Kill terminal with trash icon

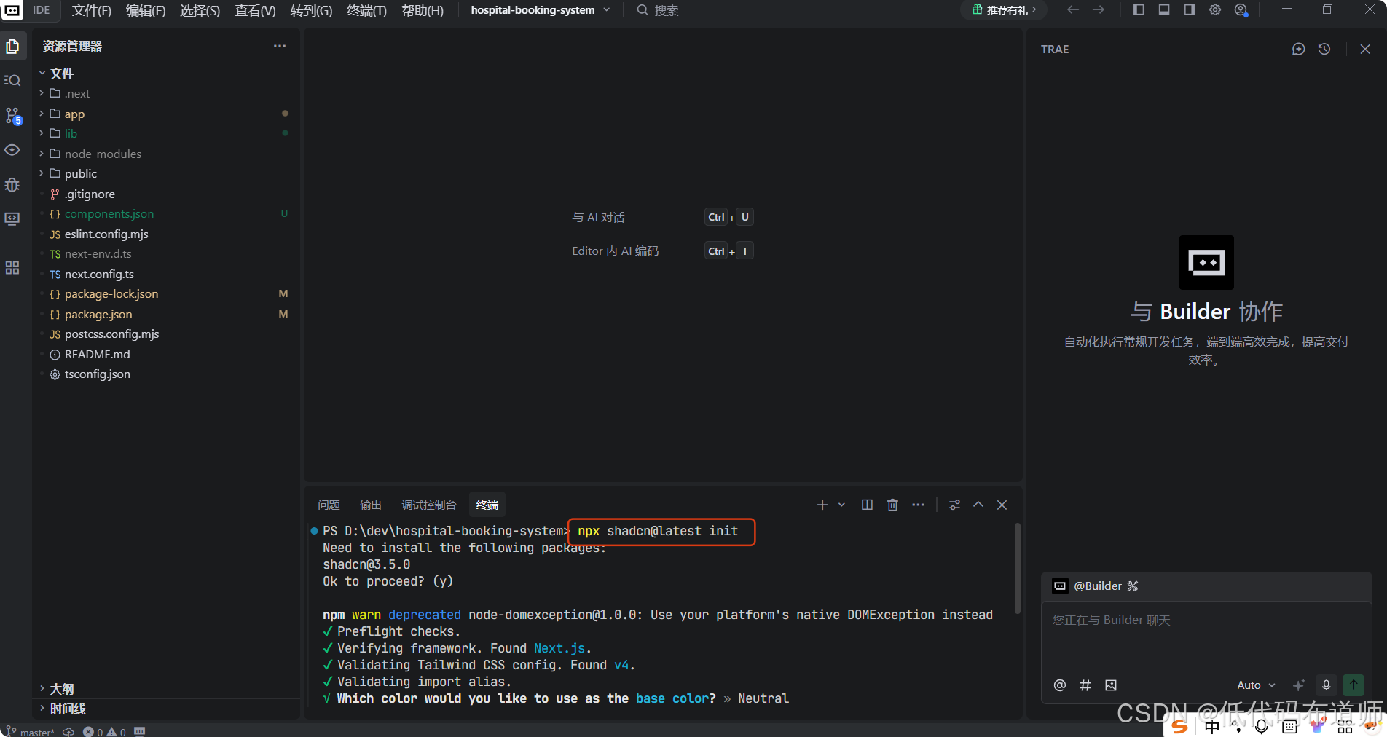(x=892, y=505)
